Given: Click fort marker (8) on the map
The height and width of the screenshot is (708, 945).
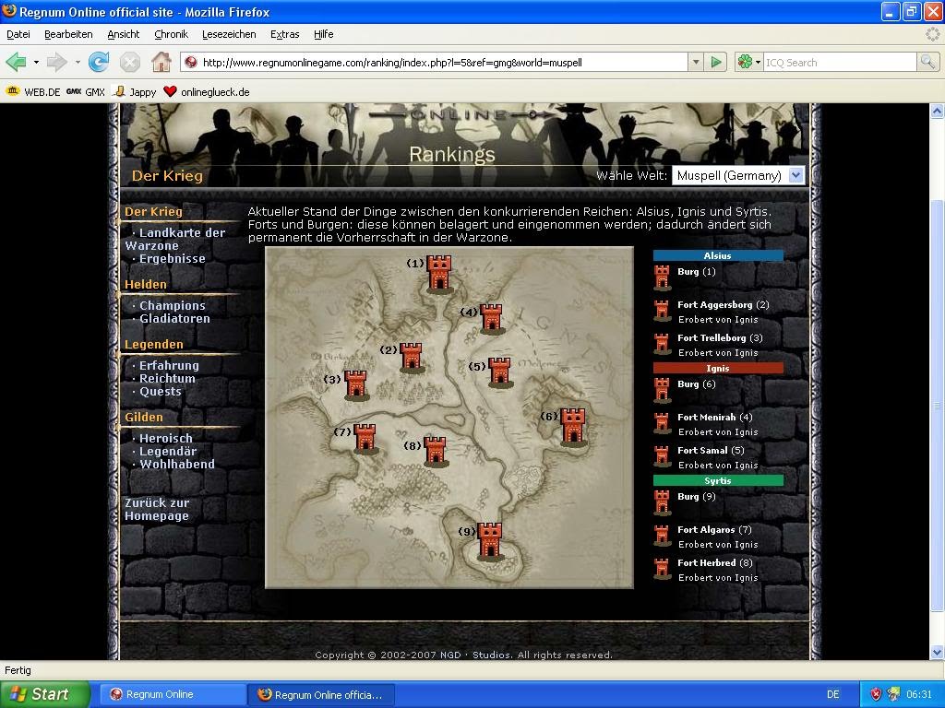Looking at the screenshot, I should pyautogui.click(x=436, y=452).
